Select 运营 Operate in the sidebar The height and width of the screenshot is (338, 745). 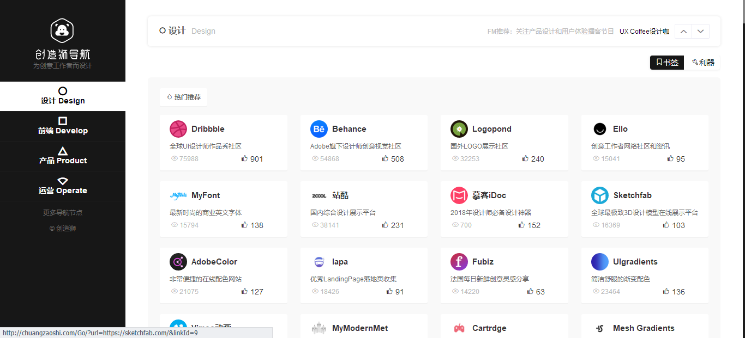(63, 186)
